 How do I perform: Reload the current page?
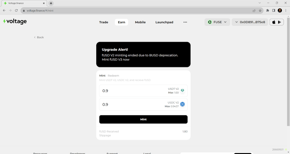click(x=16, y=10)
